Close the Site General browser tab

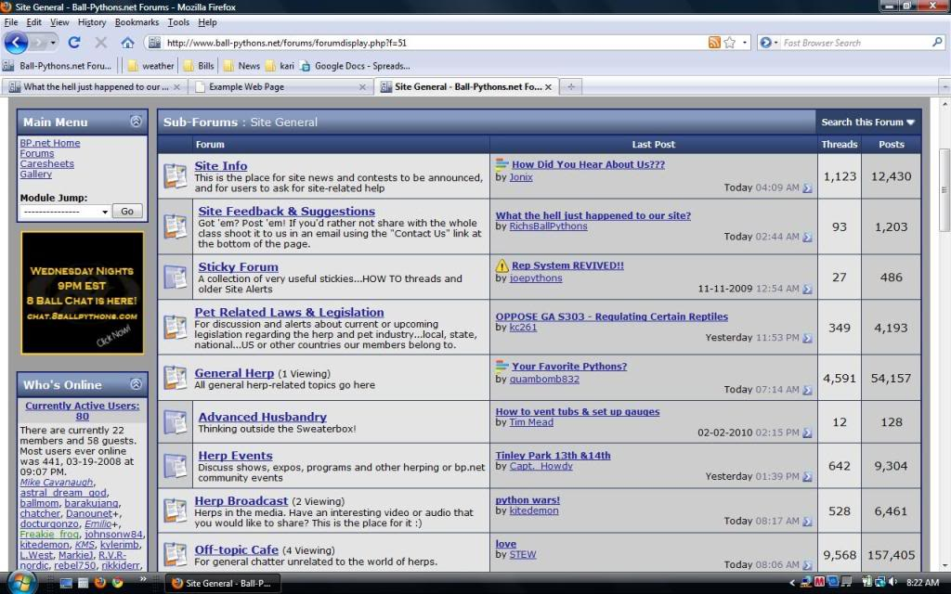coord(548,86)
